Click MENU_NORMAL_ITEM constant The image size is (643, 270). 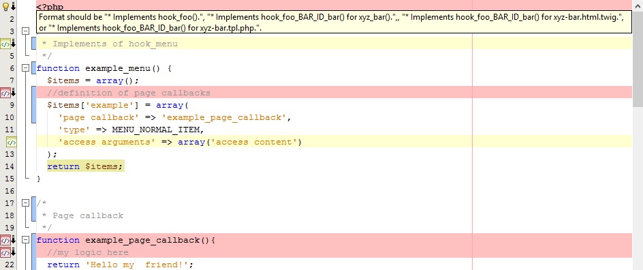click(x=156, y=130)
